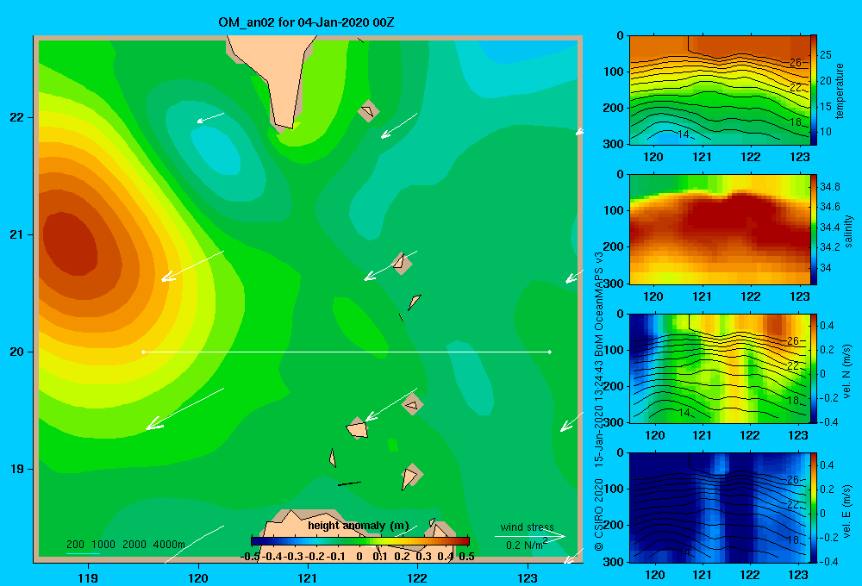Click the 14 contour label in the temperature panel
Viewport: 862px width, 586px height.
(x=684, y=134)
